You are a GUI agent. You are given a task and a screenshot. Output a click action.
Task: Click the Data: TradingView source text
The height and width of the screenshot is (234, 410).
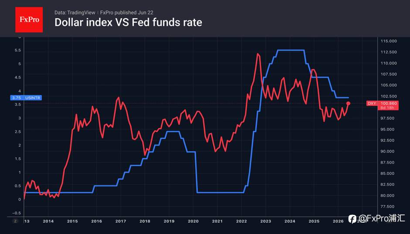coord(75,13)
